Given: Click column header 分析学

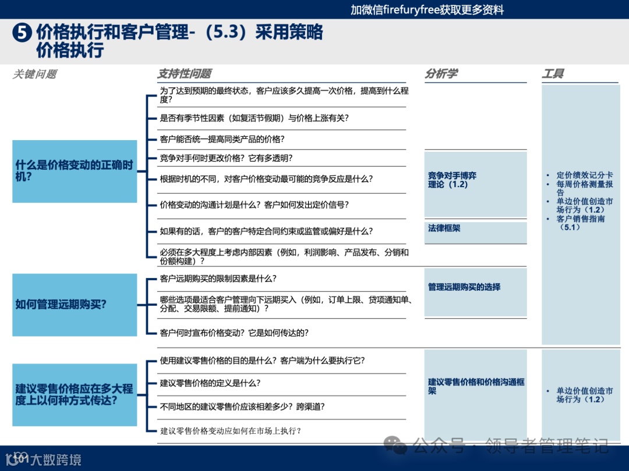Looking at the screenshot, I should coord(441,74).
